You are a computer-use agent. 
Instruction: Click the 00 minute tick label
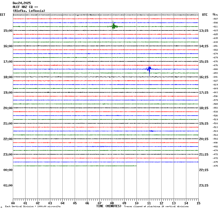(x=13, y=203)
